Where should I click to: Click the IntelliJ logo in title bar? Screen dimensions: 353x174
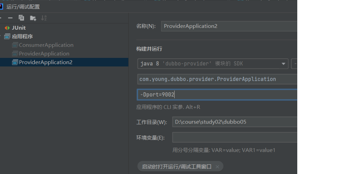(x=1, y=7)
